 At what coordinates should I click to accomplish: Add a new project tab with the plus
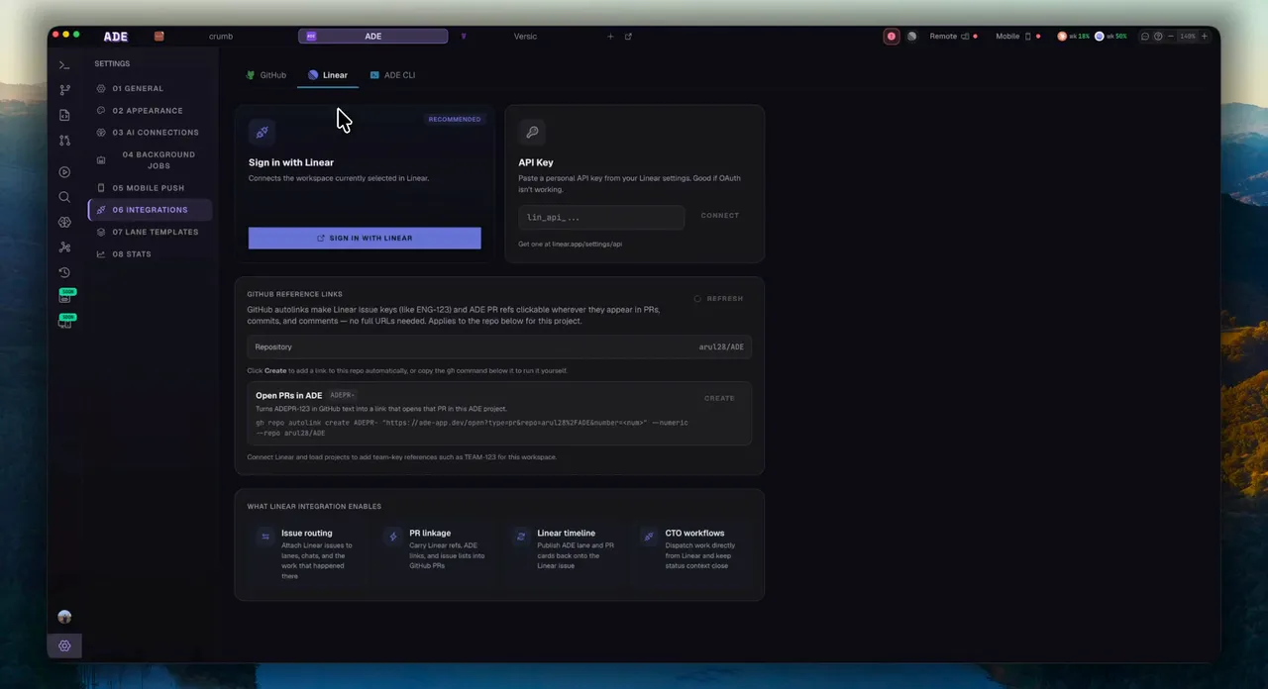(611, 37)
